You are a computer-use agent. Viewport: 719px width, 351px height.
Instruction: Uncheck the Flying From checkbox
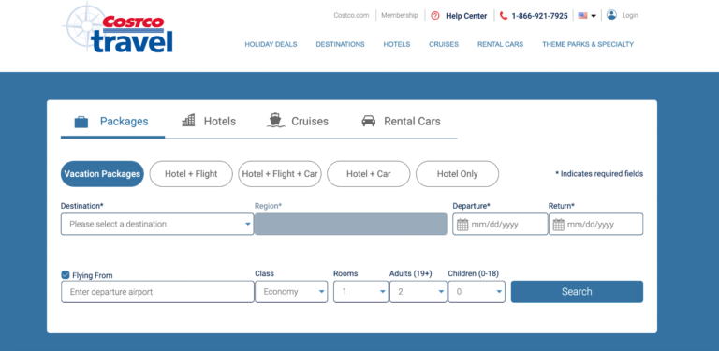66,275
